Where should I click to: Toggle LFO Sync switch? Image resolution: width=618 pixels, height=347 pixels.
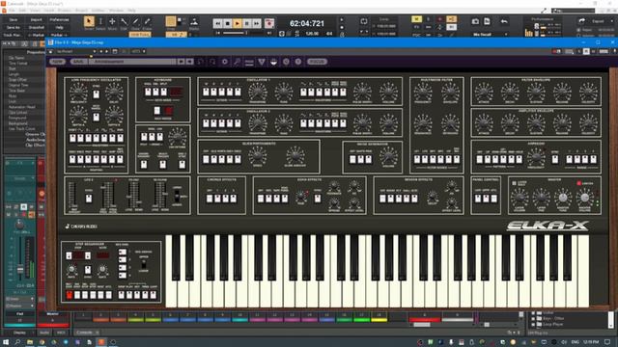point(97,94)
